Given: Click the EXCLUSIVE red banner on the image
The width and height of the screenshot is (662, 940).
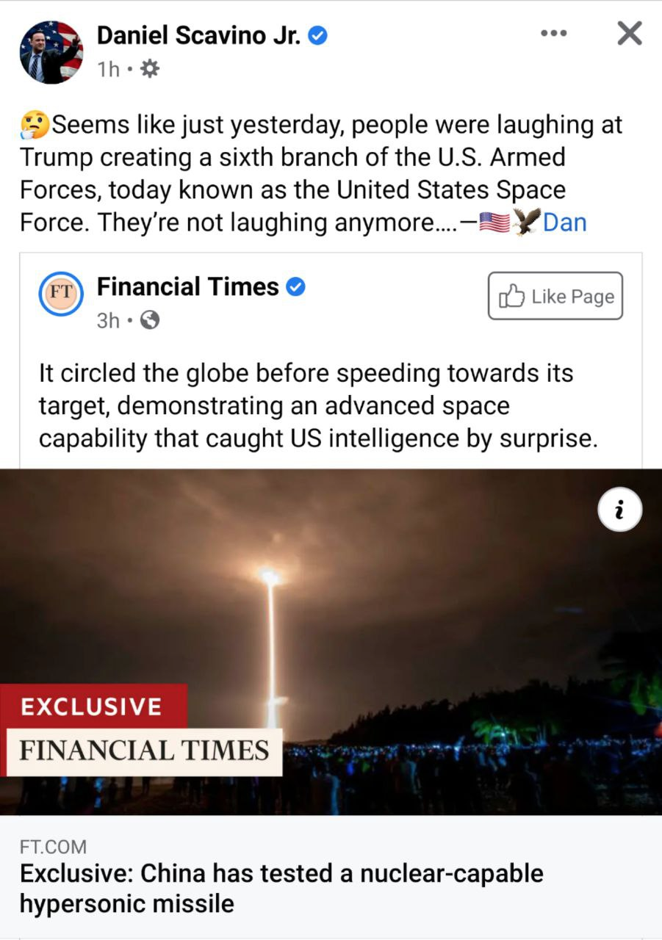Looking at the screenshot, I should 93,706.
